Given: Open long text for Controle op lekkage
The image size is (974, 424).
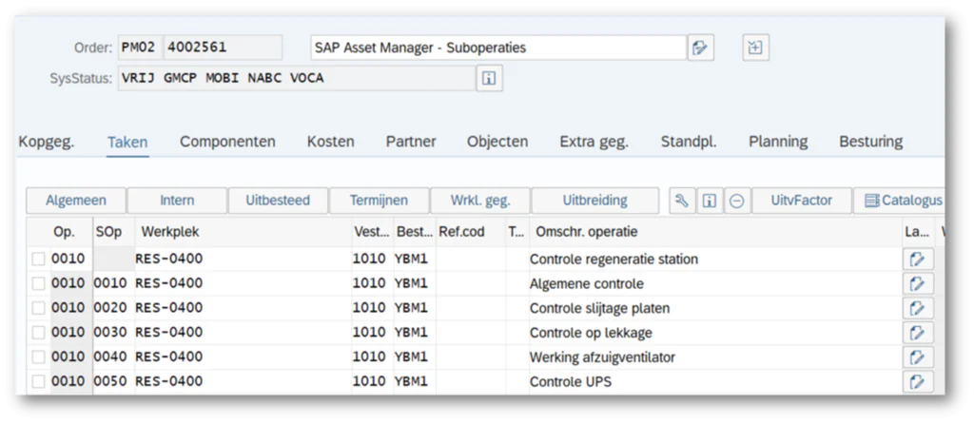Looking at the screenshot, I should pos(918,333).
